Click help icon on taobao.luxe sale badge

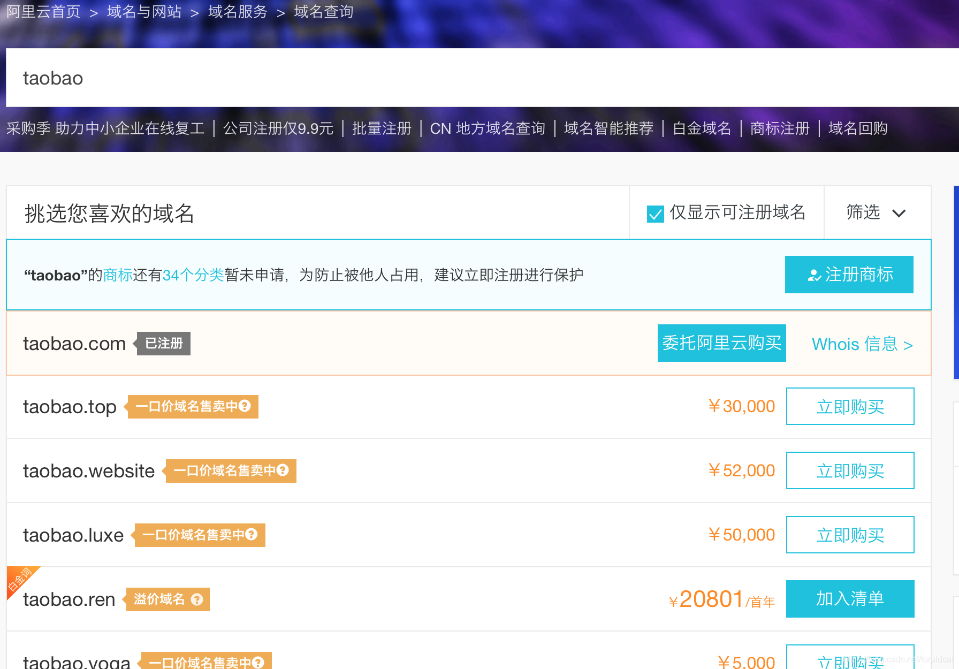(252, 535)
